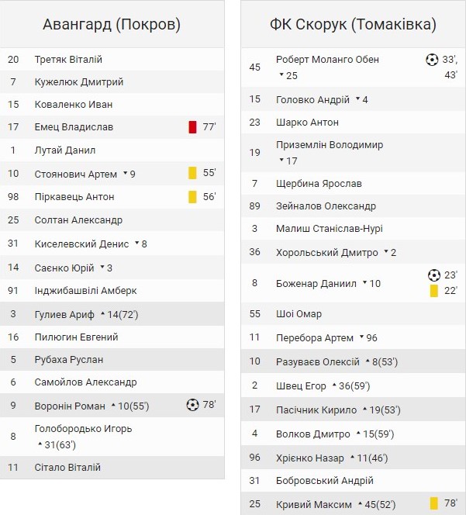The height and width of the screenshot is (515, 466).
Task: Click Роберт Моланго Обен's goal ball icon
Action: [x=433, y=60]
